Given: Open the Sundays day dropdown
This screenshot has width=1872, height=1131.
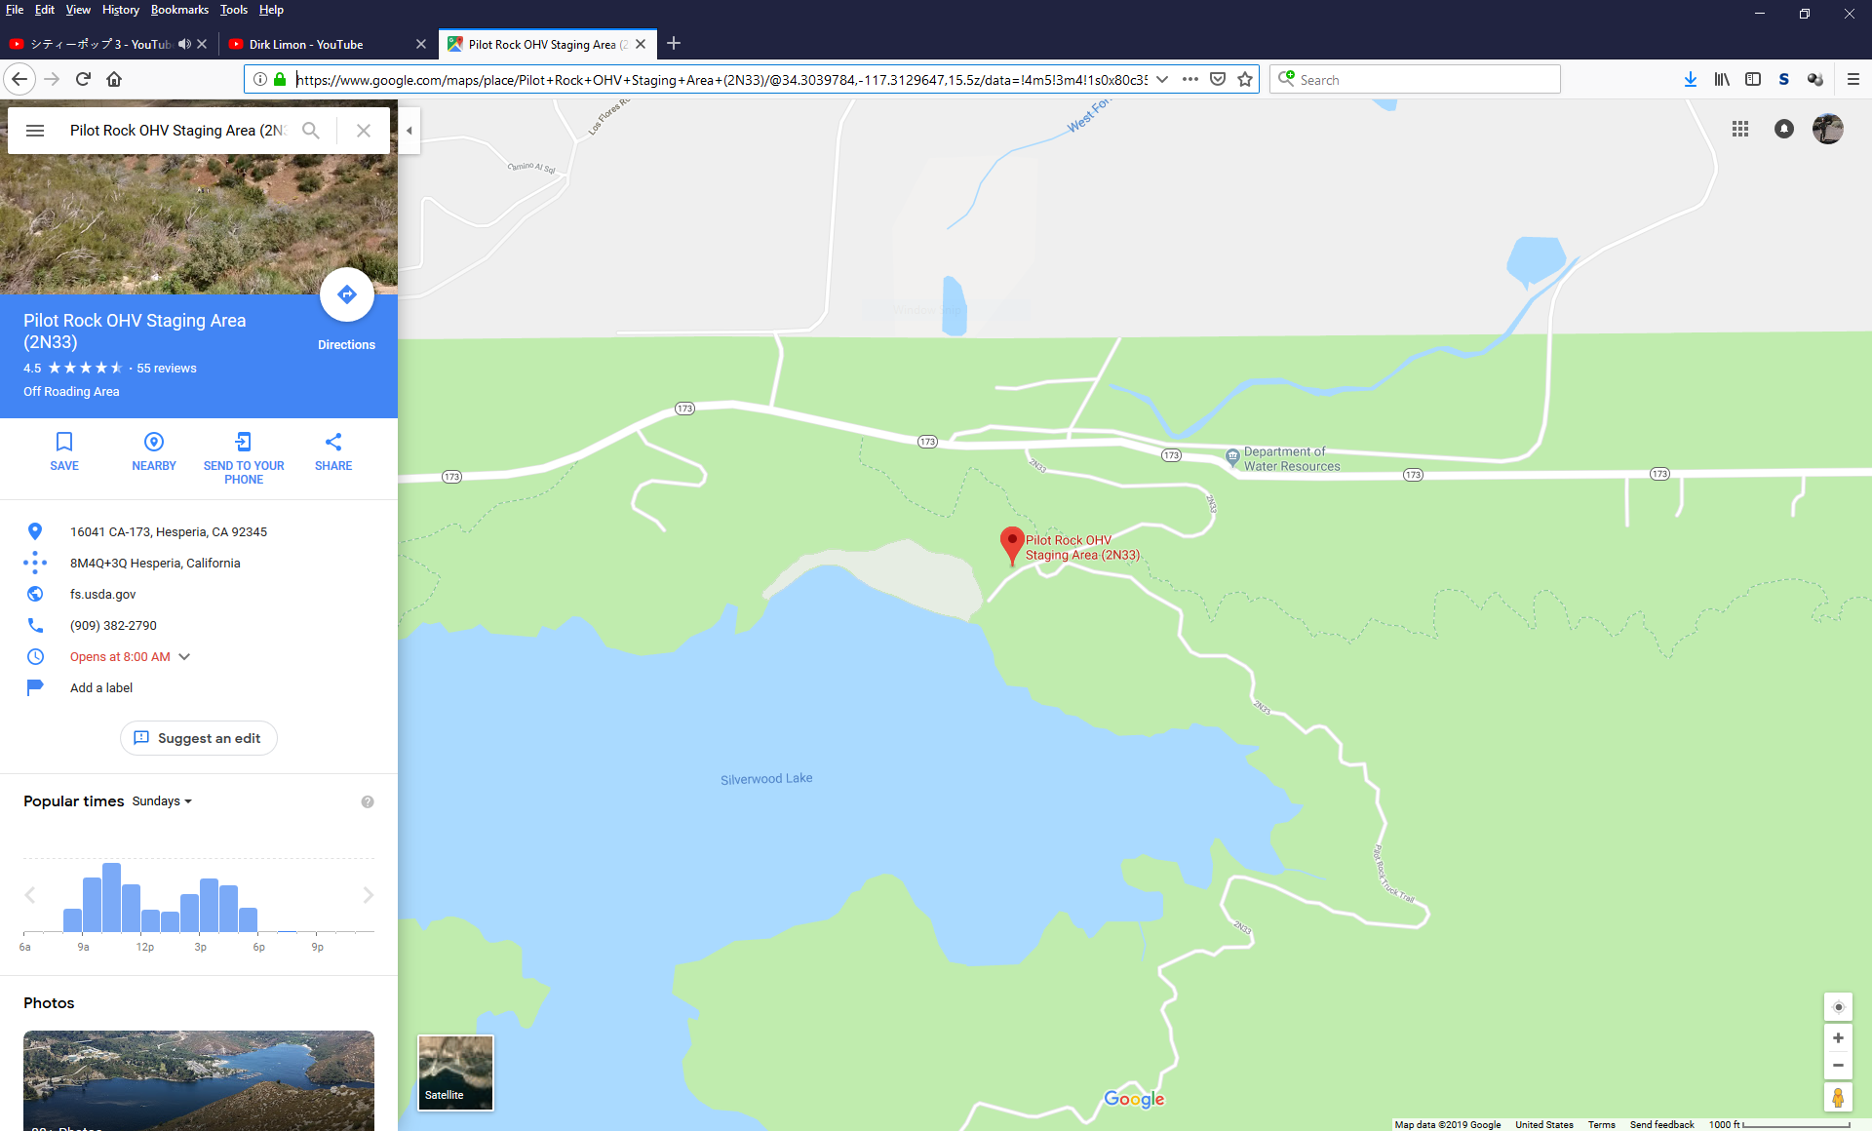Looking at the screenshot, I should (x=162, y=801).
